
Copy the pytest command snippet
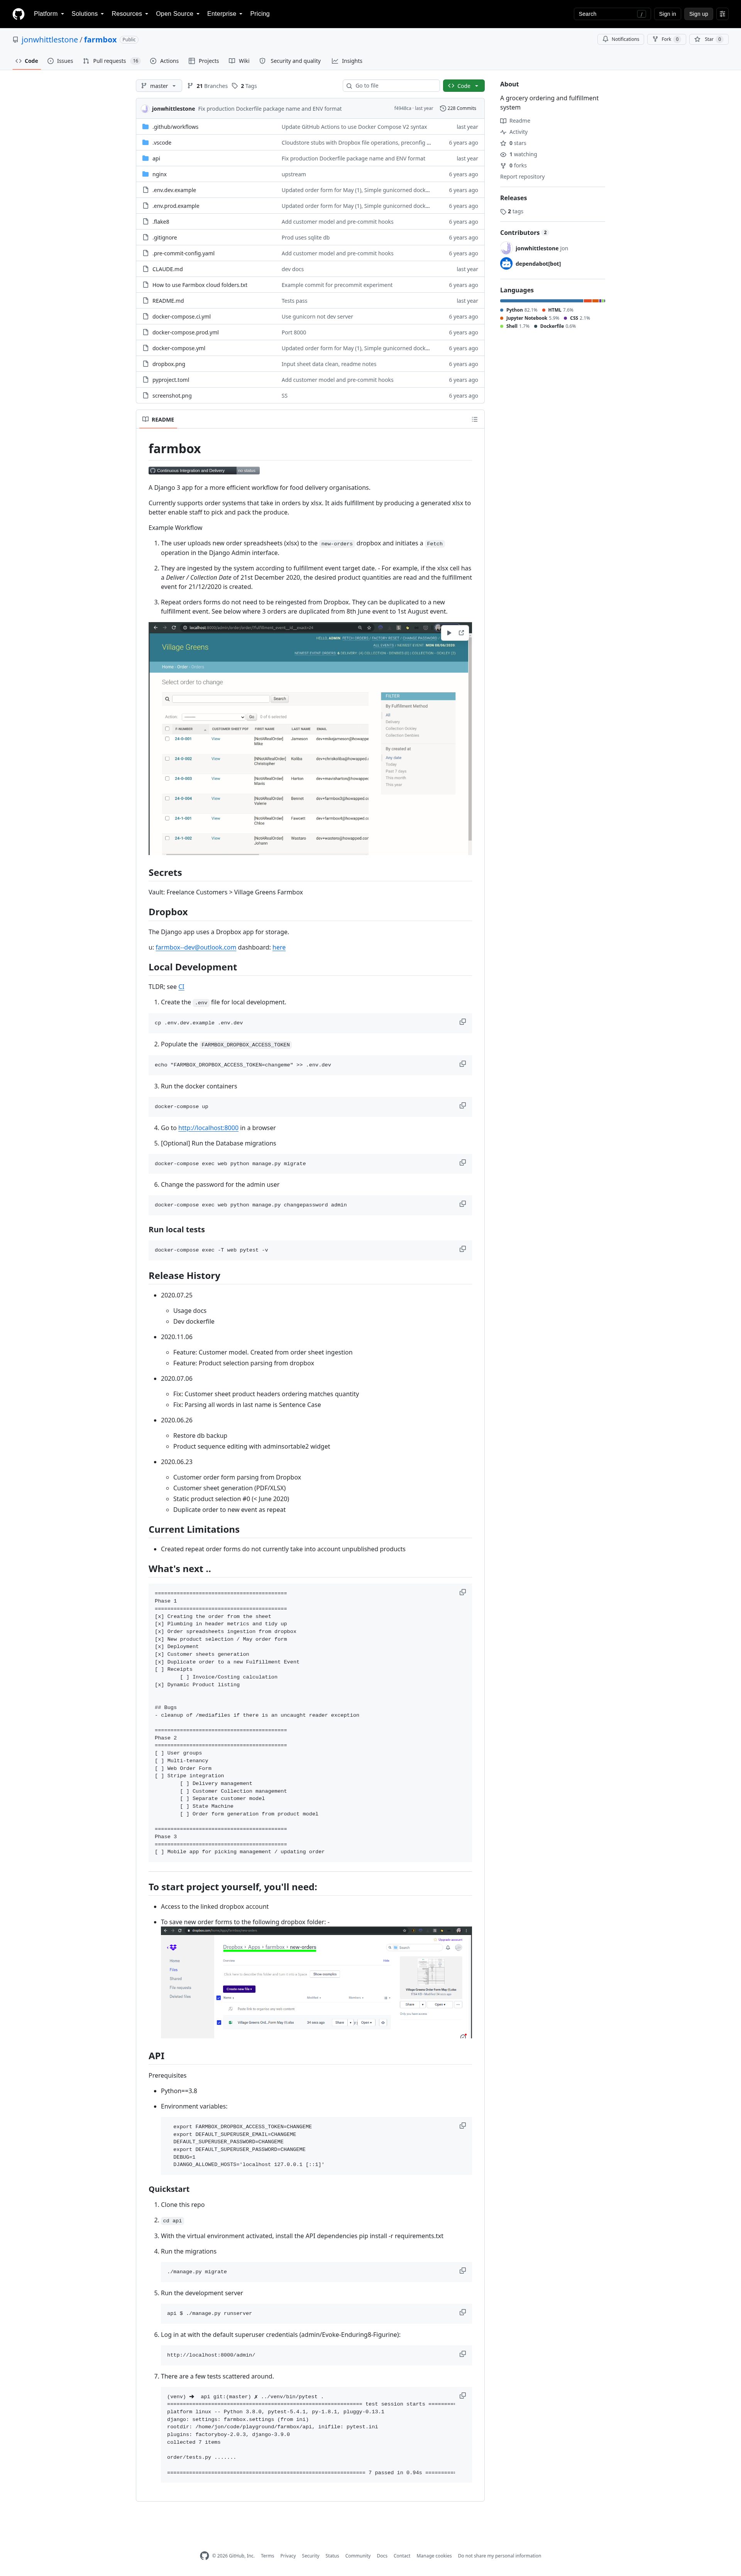click(462, 1248)
